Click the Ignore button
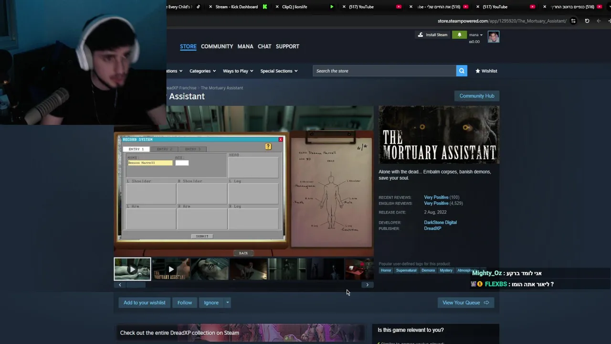 pos(211,302)
